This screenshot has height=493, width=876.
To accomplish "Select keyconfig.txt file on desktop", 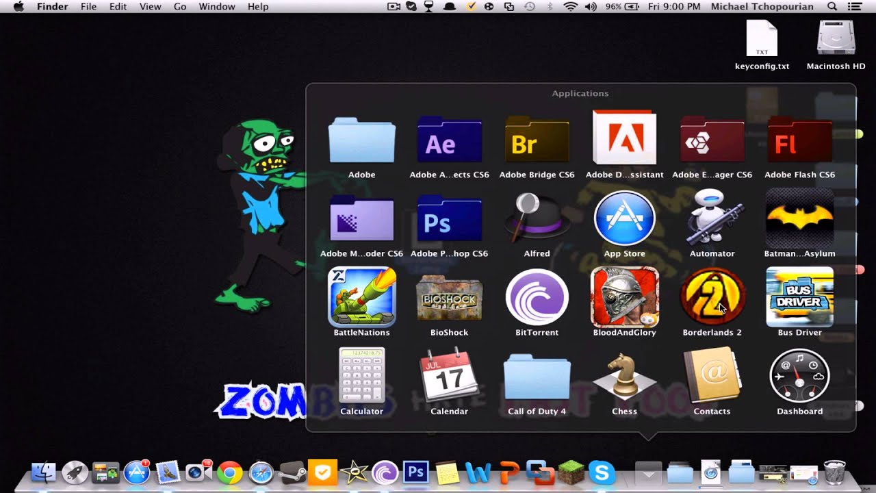I will (762, 45).
